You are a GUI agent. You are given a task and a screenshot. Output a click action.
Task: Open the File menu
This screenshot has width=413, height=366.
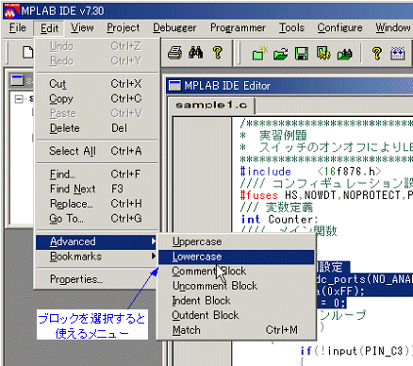pyautogui.click(x=18, y=27)
